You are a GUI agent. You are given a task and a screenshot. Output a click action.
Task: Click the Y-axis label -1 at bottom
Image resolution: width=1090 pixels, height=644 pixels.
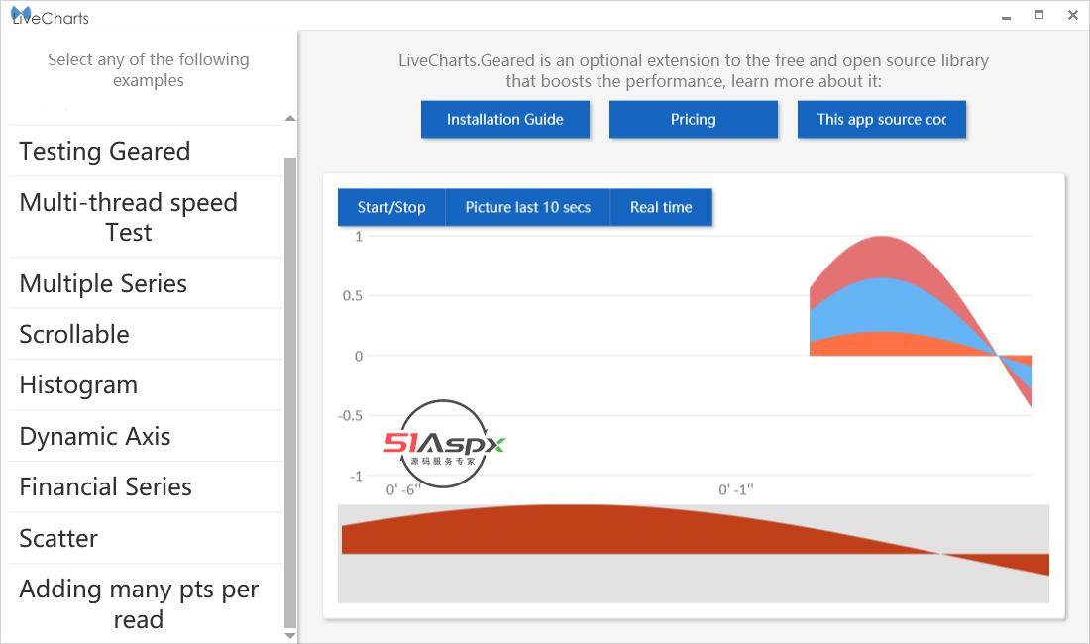click(x=356, y=477)
